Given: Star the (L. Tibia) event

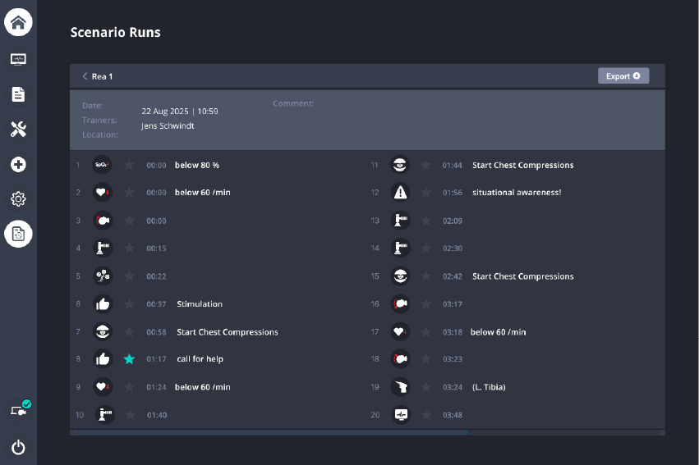Looking at the screenshot, I should pos(425,387).
